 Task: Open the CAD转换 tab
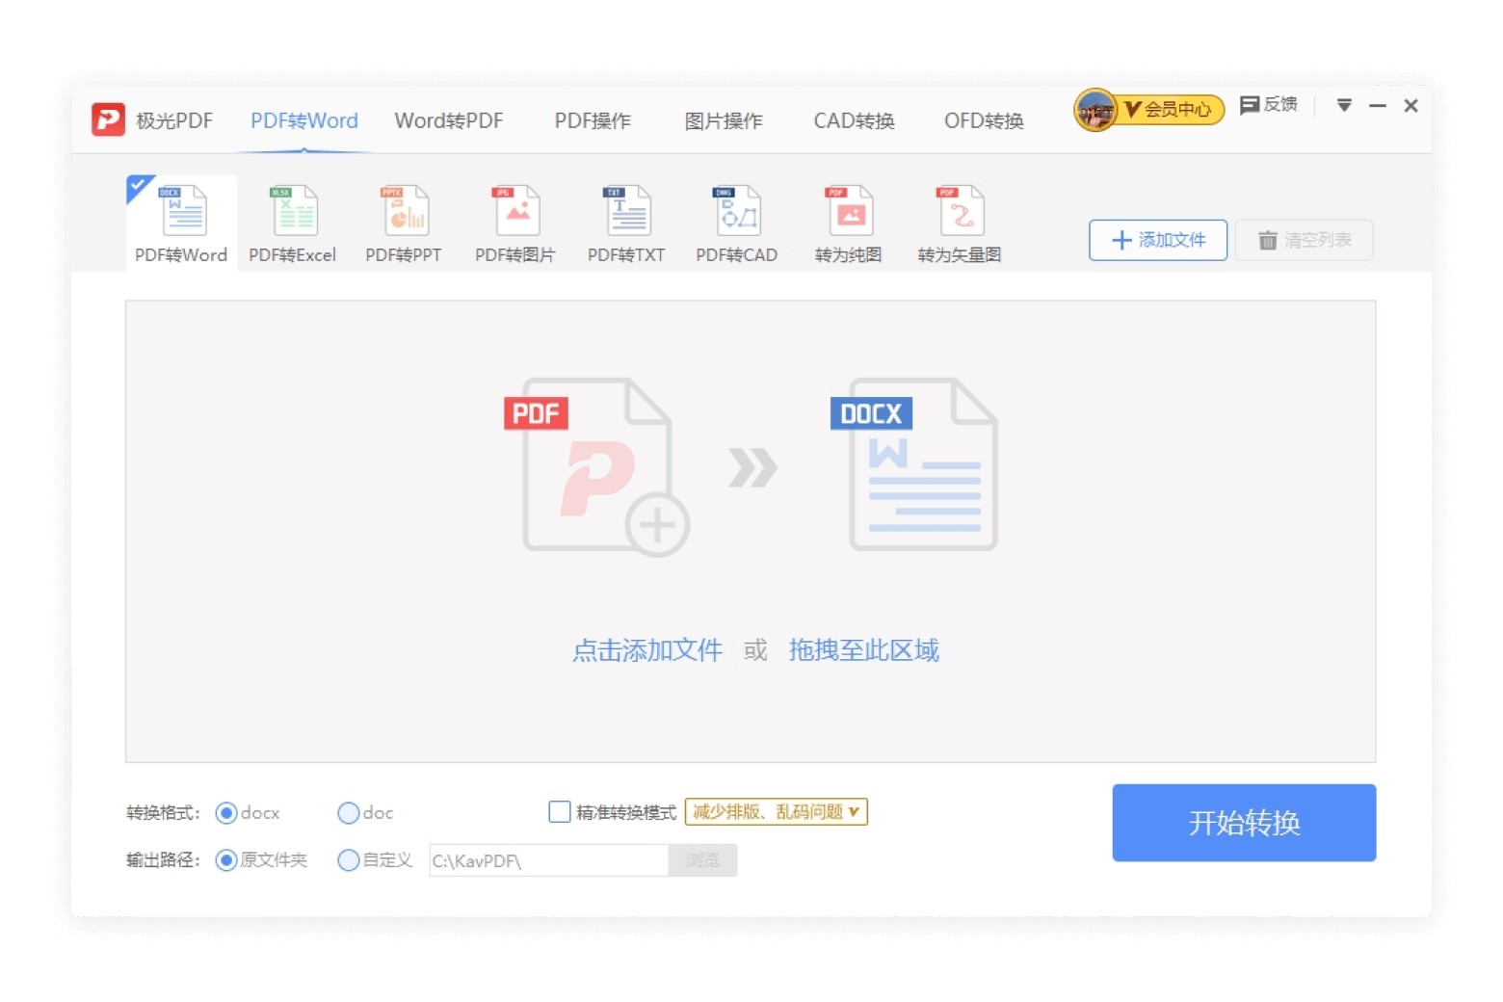click(x=854, y=121)
